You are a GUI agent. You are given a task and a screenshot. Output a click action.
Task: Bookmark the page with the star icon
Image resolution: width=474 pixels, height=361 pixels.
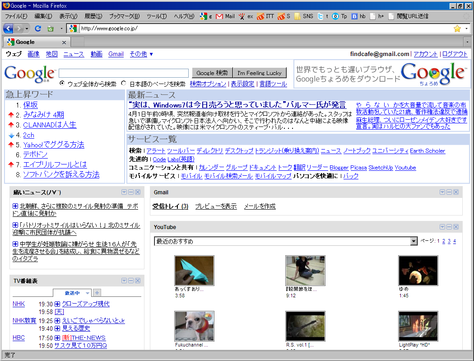tap(457, 28)
